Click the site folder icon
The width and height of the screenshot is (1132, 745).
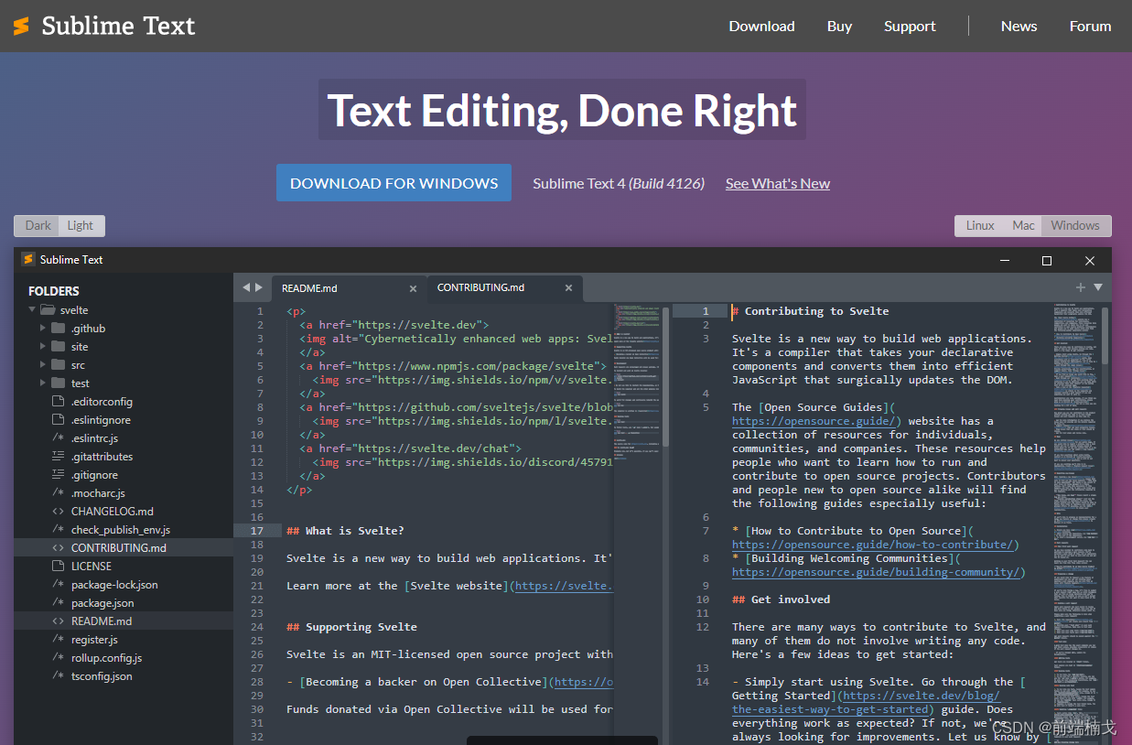coord(58,347)
